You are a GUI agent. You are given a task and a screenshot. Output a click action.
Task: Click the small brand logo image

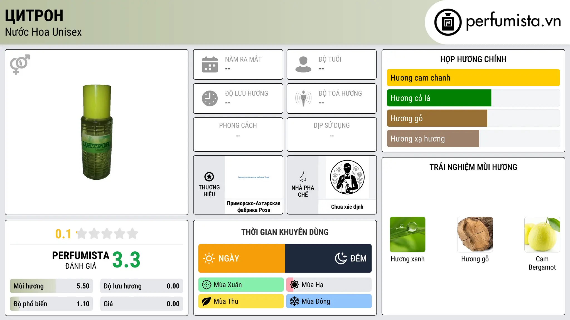[x=254, y=177]
